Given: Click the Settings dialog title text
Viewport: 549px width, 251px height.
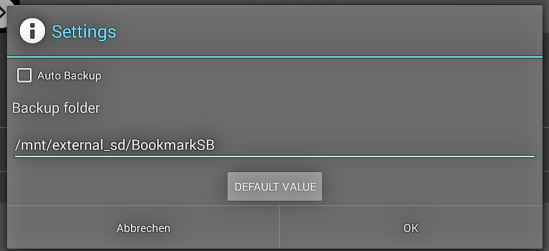Looking at the screenshot, I should tap(84, 31).
